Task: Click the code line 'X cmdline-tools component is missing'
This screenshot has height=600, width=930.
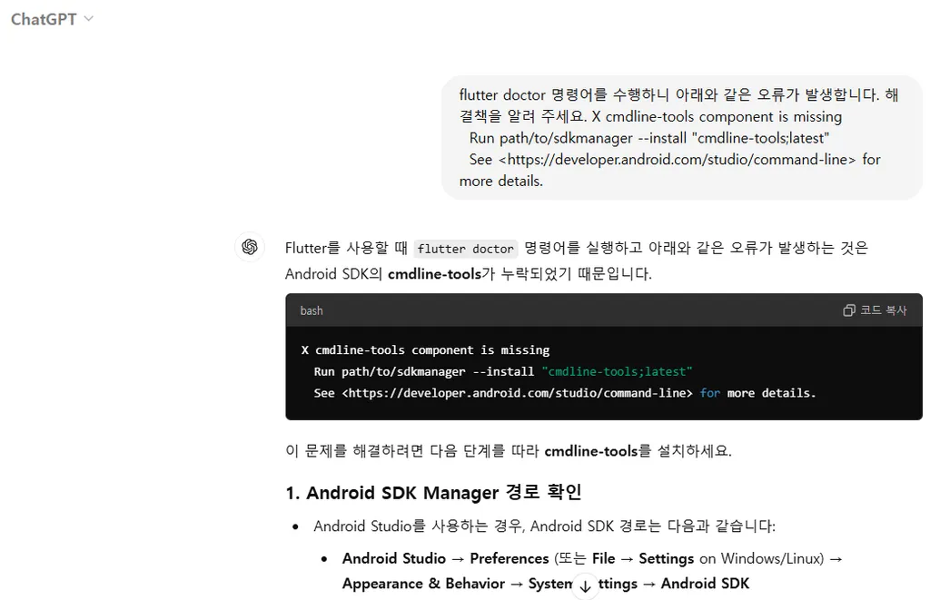Action: (x=425, y=349)
